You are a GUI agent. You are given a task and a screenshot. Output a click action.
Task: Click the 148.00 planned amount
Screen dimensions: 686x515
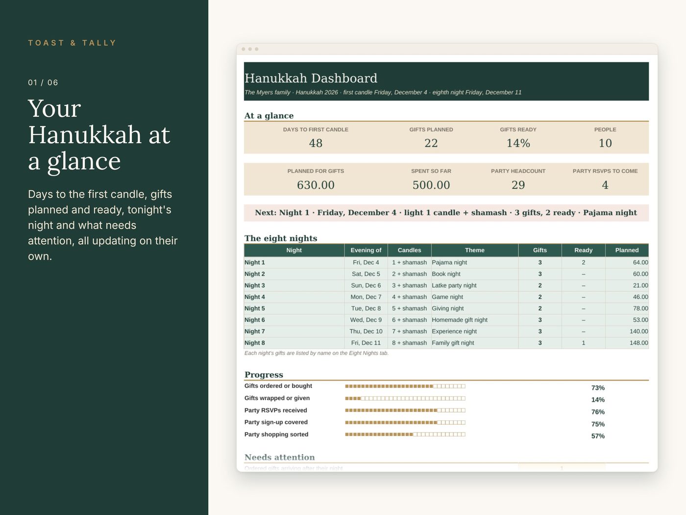638,343
